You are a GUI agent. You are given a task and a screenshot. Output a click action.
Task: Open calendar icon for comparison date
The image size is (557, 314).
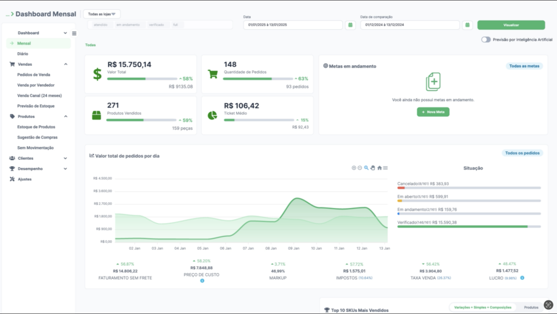click(x=467, y=25)
